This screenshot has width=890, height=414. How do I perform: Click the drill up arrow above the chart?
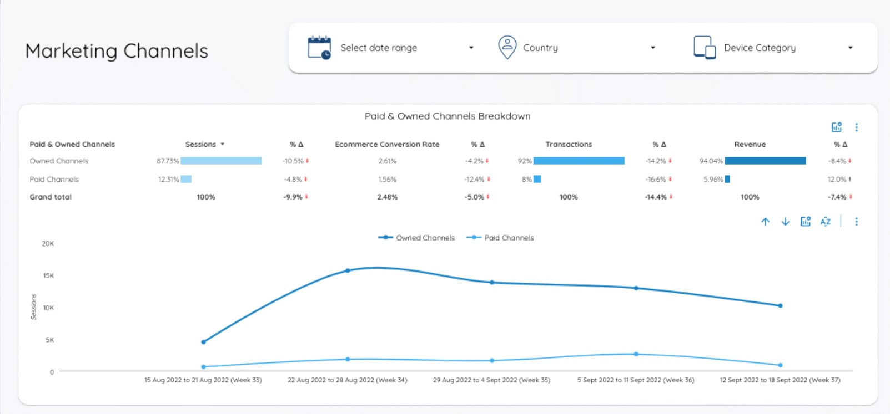(x=766, y=222)
